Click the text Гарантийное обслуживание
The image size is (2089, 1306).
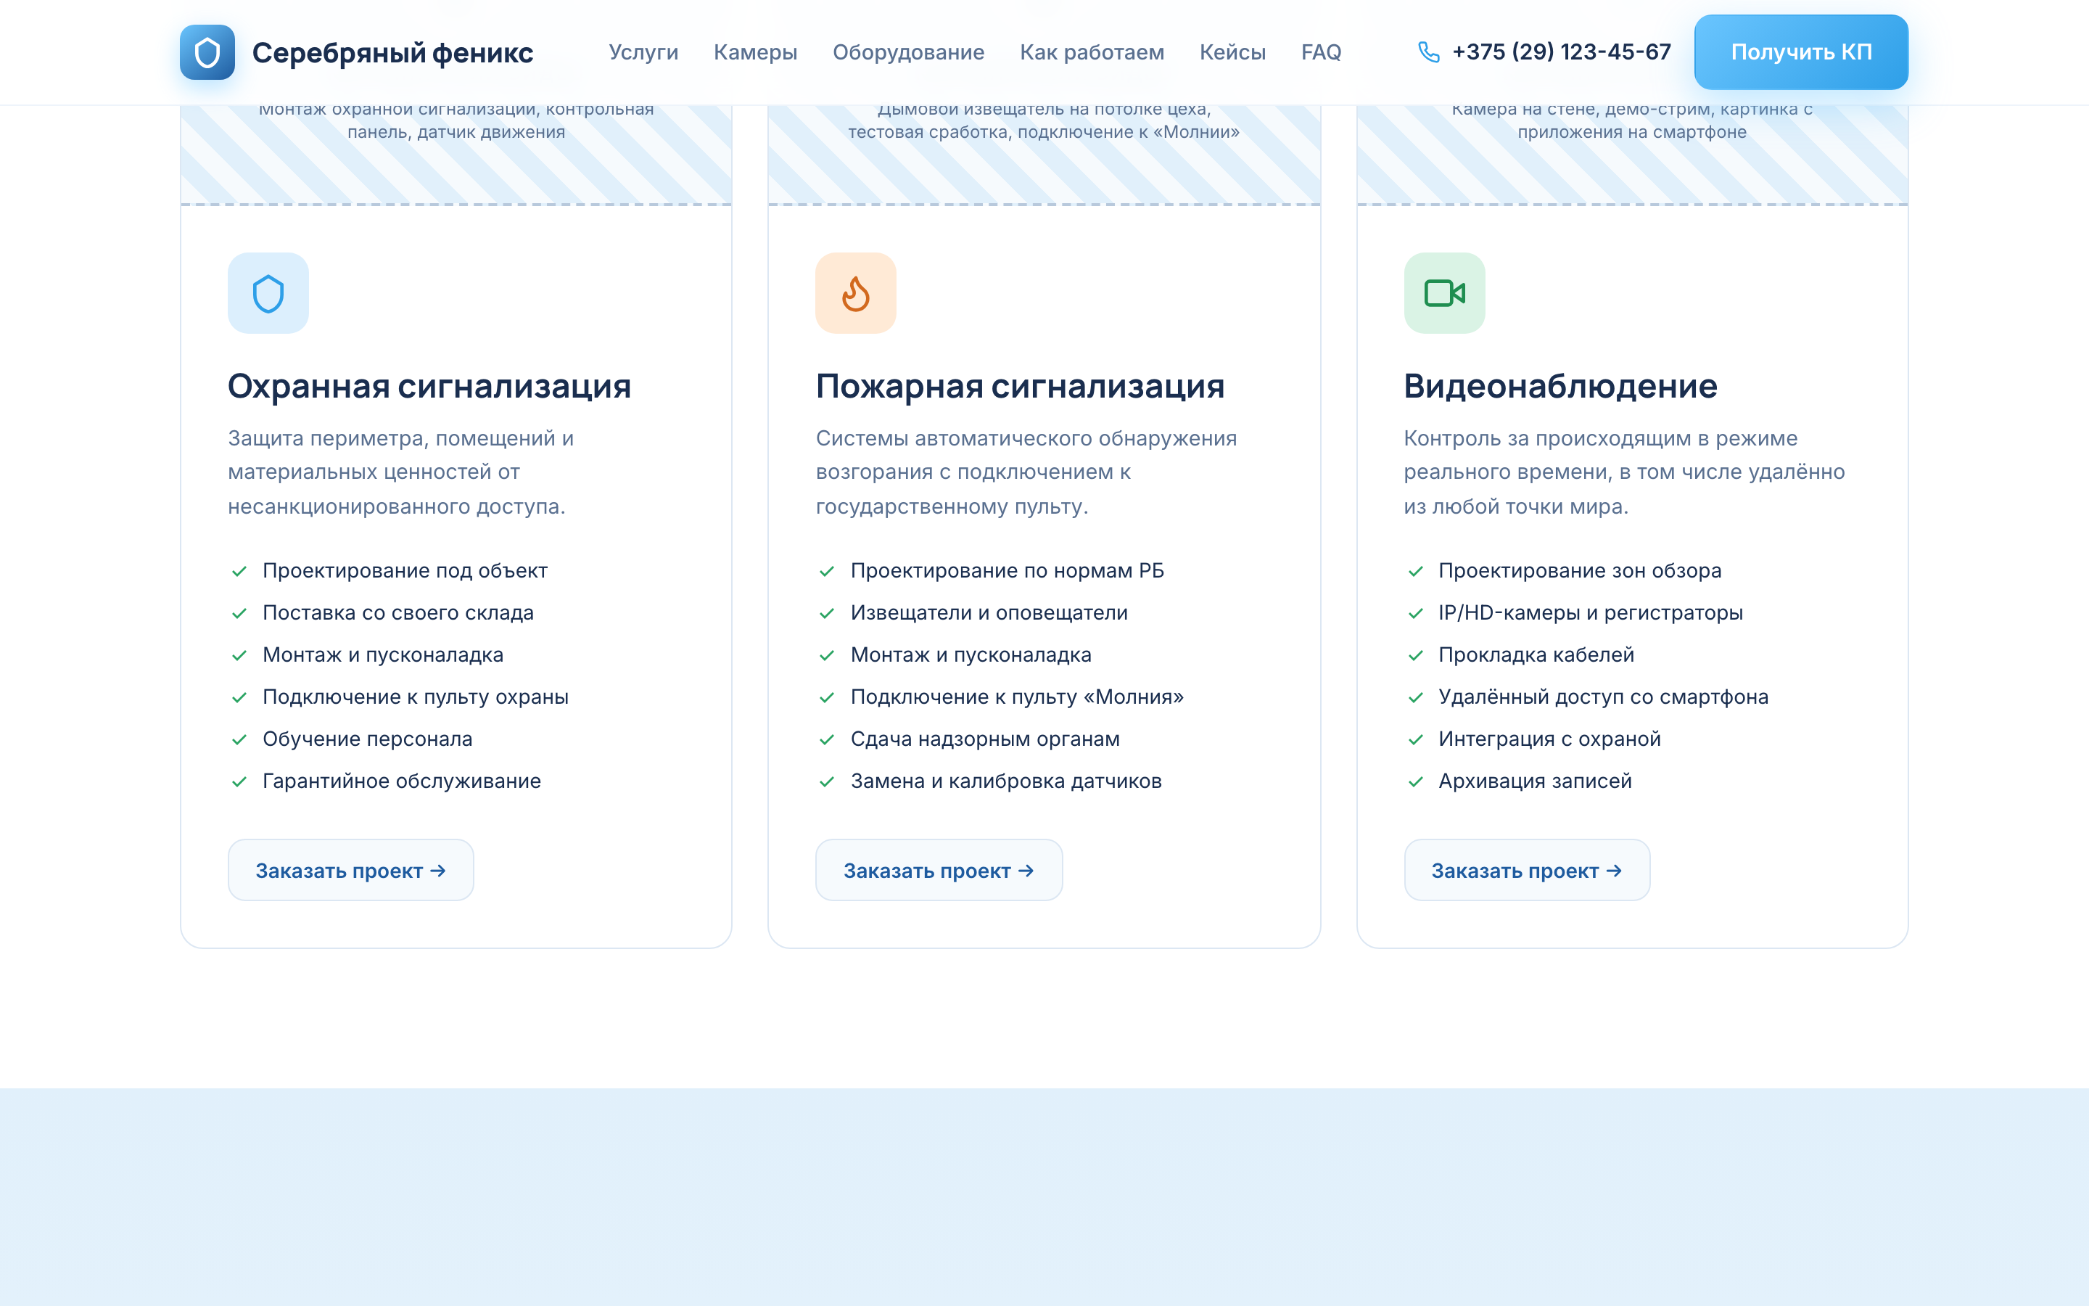pyautogui.click(x=401, y=781)
